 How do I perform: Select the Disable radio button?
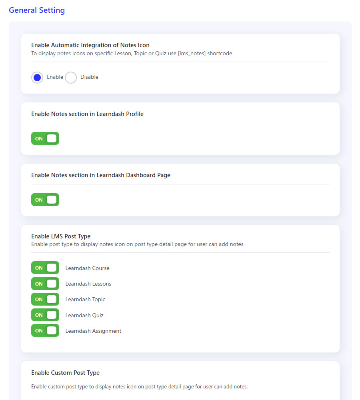71,77
